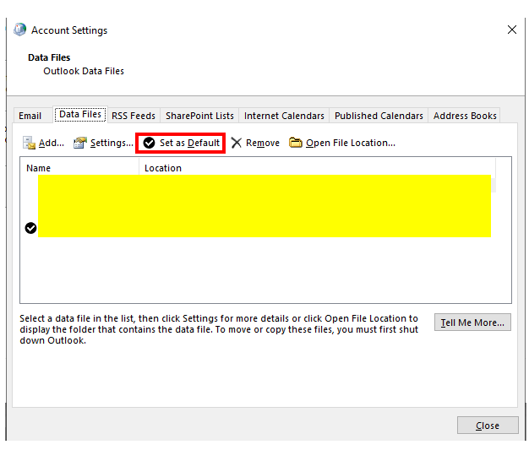Close the Account Settings dialog with X
Viewport: 529px width, 450px height.
coord(512,30)
